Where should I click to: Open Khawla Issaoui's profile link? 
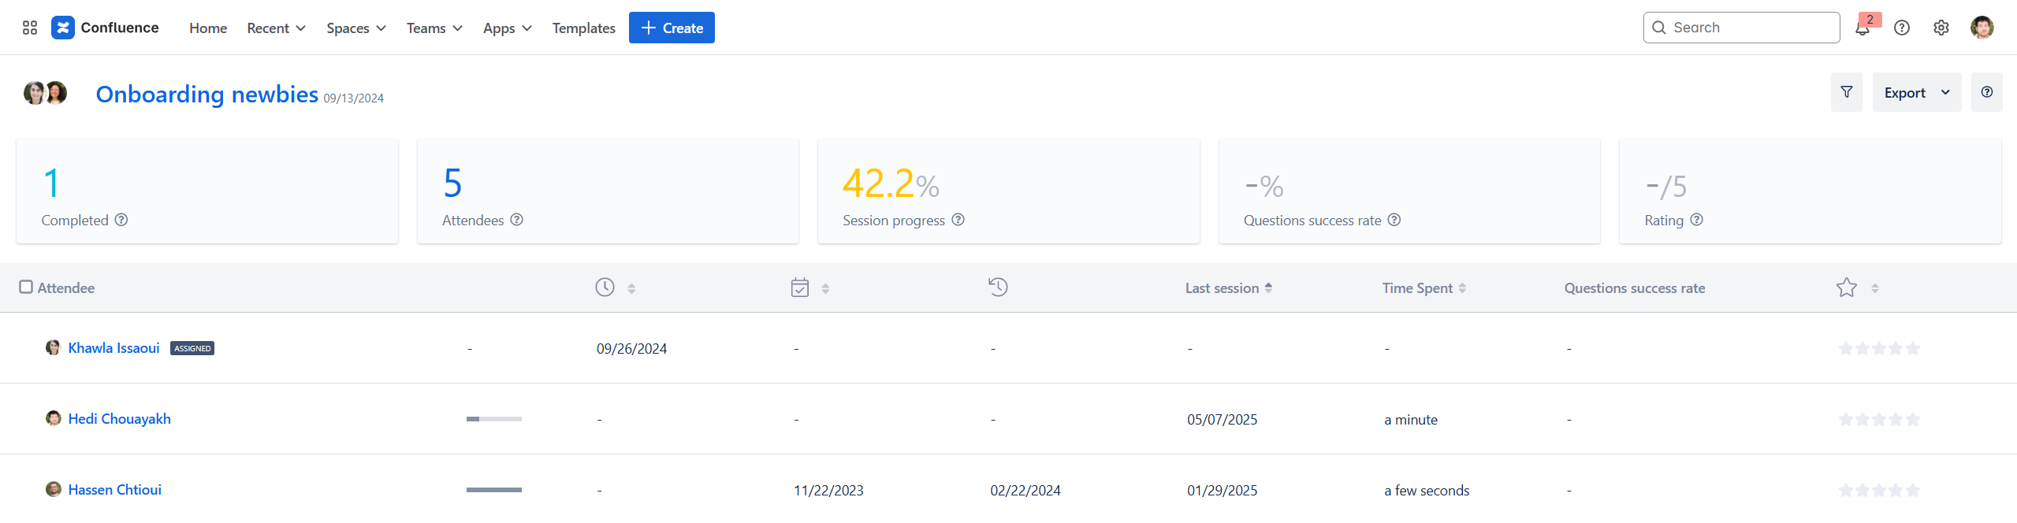click(114, 348)
